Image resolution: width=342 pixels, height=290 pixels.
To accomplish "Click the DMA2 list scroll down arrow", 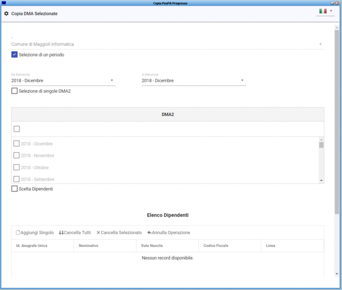I will tap(321, 180).
